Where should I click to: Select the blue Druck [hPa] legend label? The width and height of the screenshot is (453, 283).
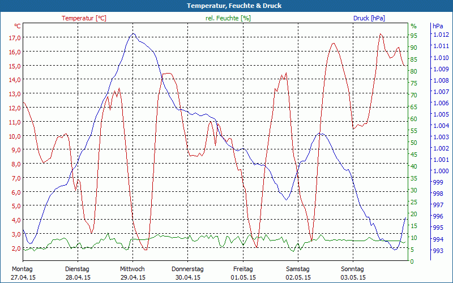click(x=369, y=18)
